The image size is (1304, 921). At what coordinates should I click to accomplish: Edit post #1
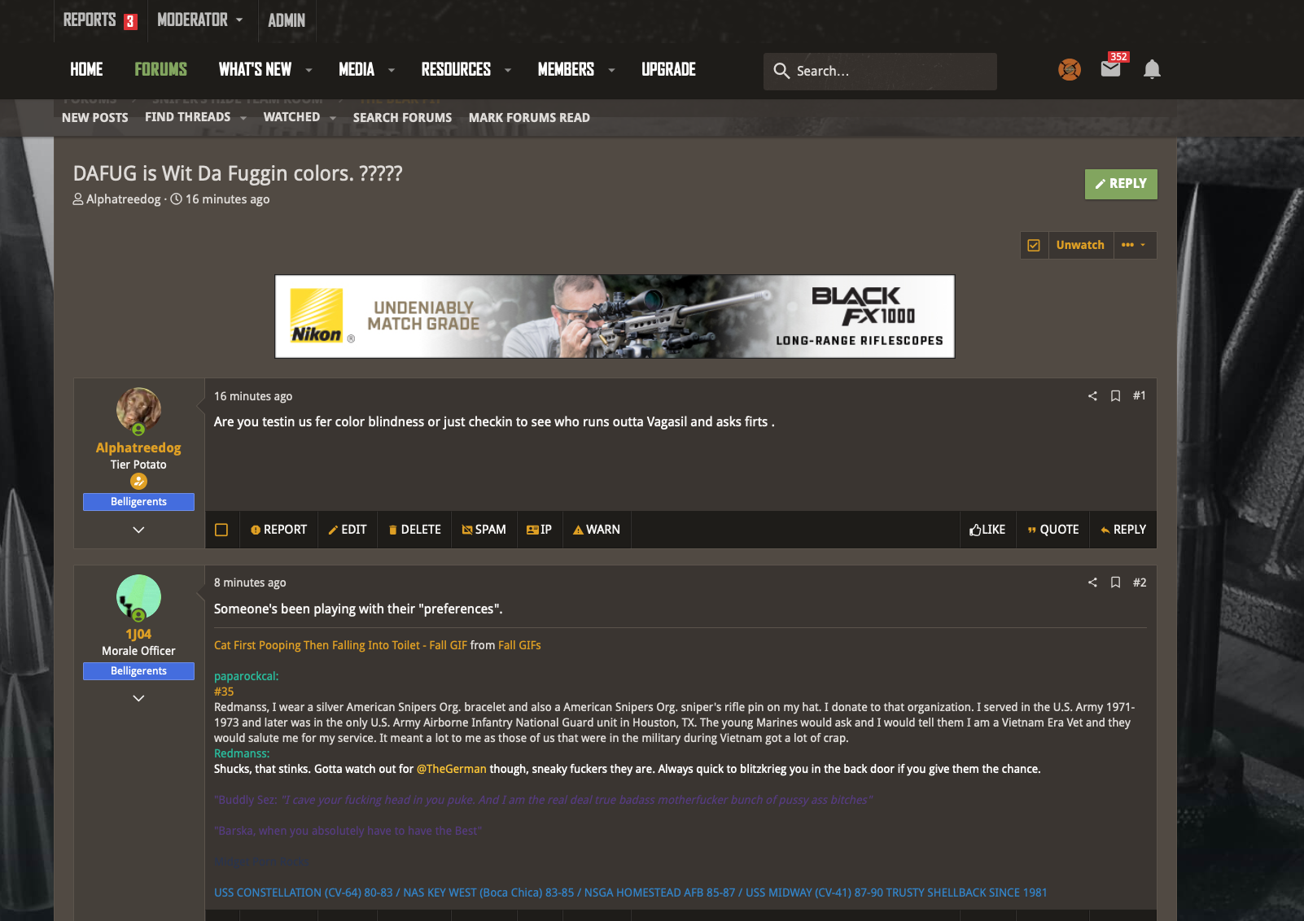tap(348, 530)
